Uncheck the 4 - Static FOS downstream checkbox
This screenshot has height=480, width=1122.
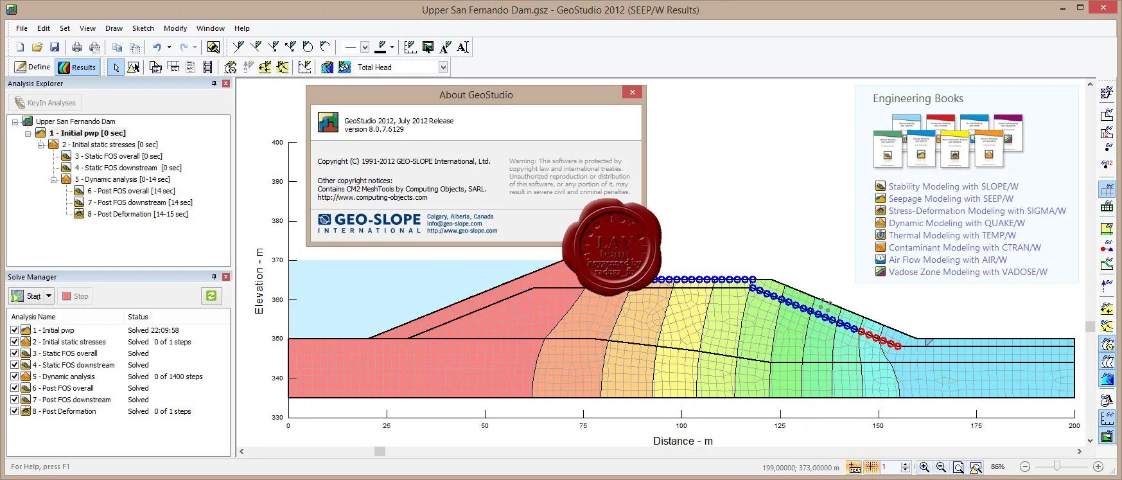(15, 364)
